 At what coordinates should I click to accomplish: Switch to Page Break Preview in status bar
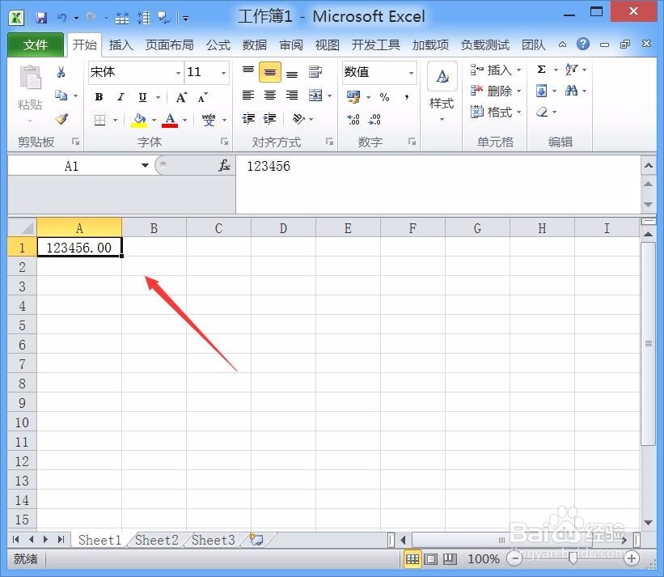click(x=450, y=559)
